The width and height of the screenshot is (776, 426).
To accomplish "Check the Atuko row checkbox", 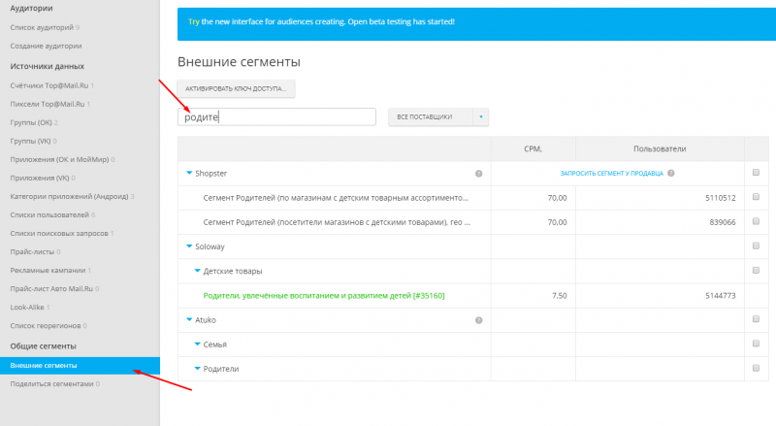I will pyautogui.click(x=756, y=319).
